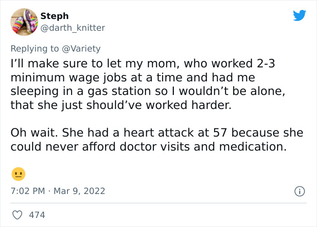The width and height of the screenshot is (317, 227).
Task: Like the tweet with the heart icon
Action: [18, 215]
